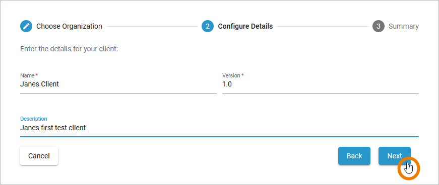
Task: Focus the Description field with Janes first test client
Action: click(x=220, y=128)
